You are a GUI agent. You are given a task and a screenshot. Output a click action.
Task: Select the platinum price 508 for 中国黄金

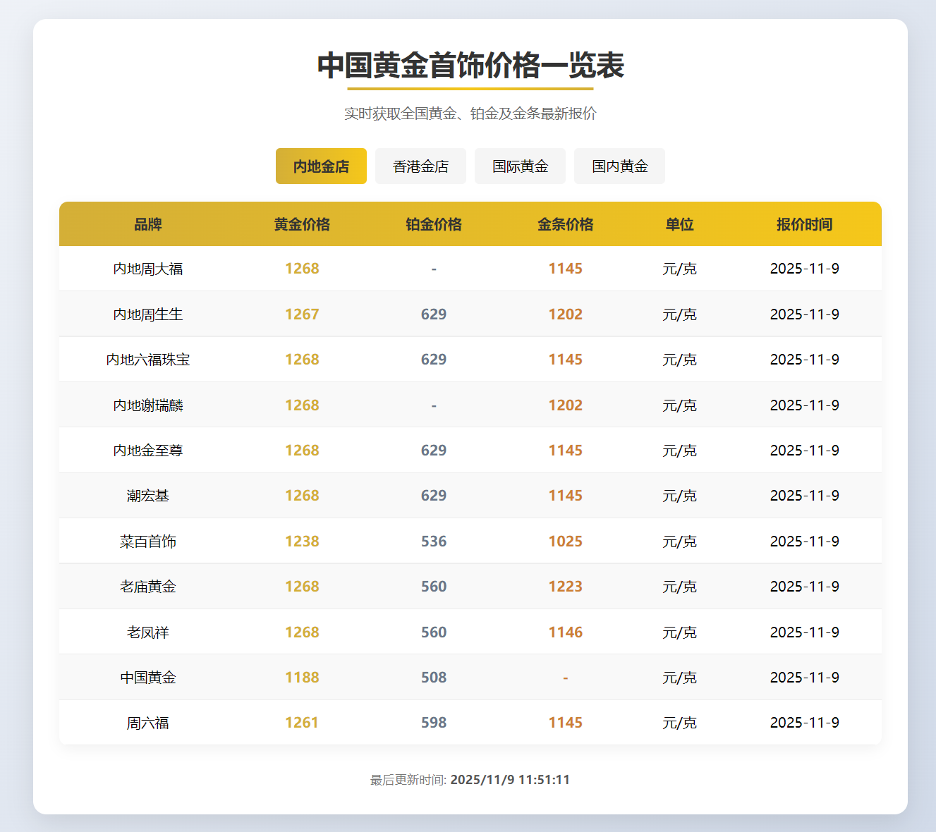tap(434, 677)
